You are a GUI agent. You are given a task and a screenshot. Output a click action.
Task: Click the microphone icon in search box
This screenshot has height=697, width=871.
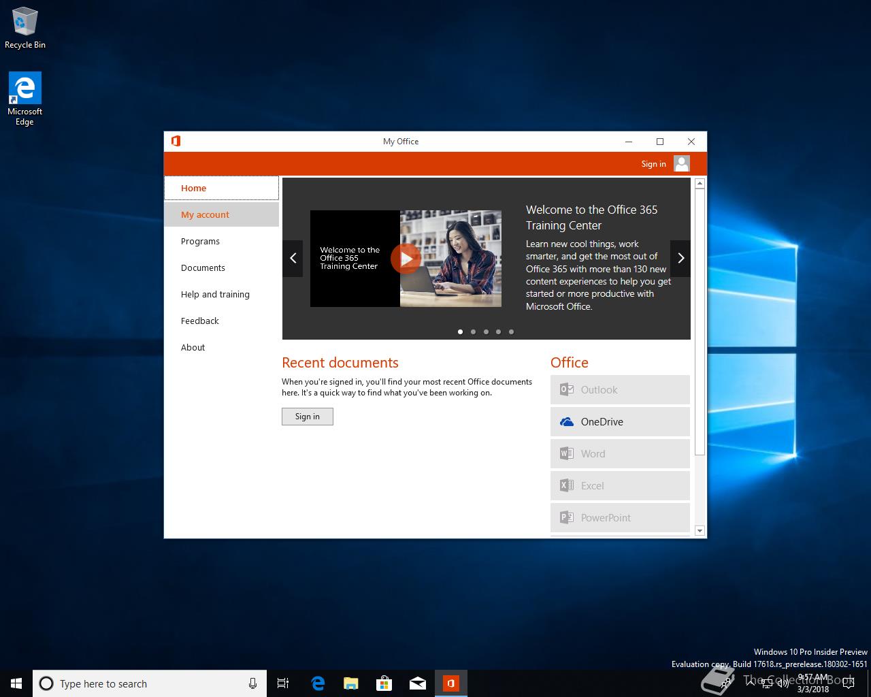252,683
